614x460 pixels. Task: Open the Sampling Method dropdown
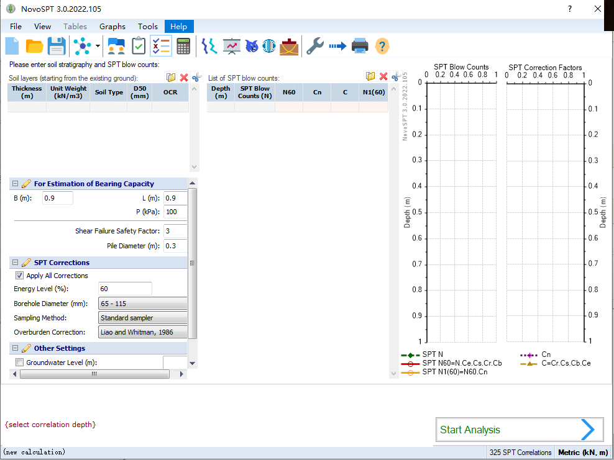pyautogui.click(x=142, y=318)
